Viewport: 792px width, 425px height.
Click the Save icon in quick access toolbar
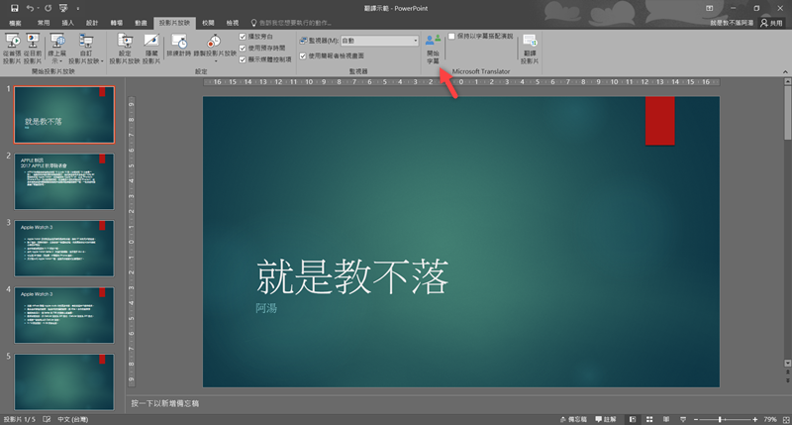click(15, 8)
